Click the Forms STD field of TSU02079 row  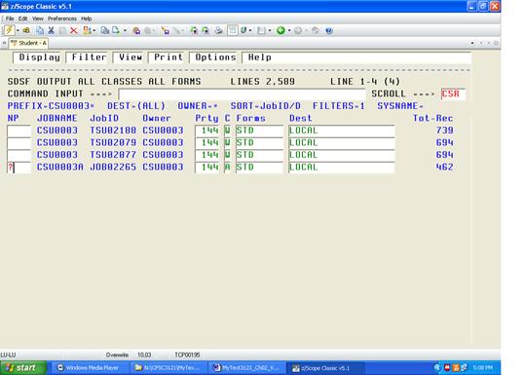[x=259, y=143]
